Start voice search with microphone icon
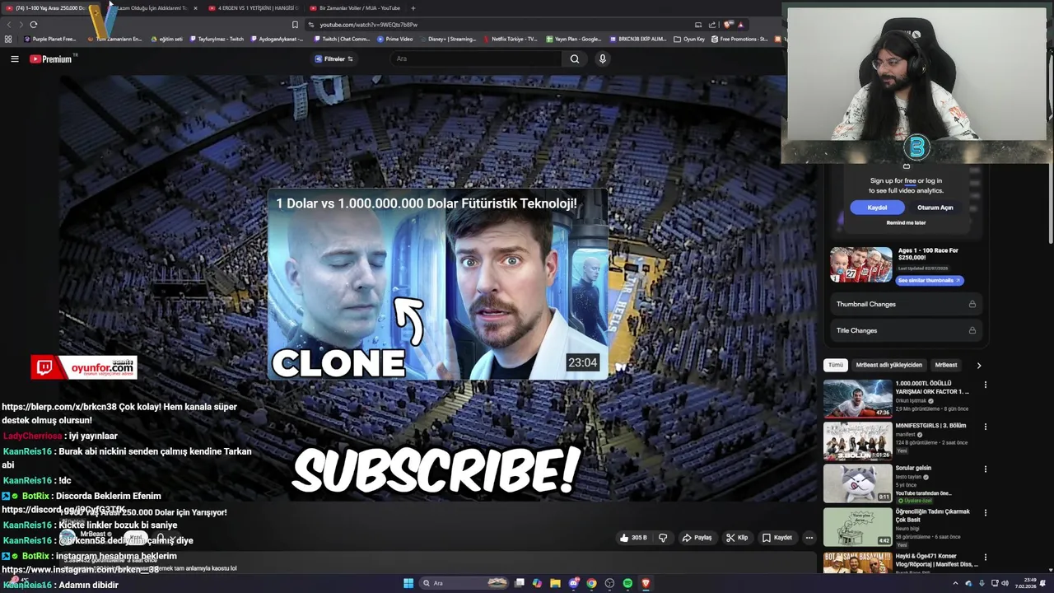Viewport: 1054px width, 593px height. 603,58
